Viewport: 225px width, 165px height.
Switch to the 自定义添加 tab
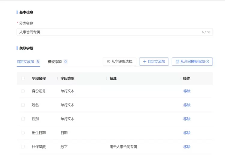tap(25, 62)
